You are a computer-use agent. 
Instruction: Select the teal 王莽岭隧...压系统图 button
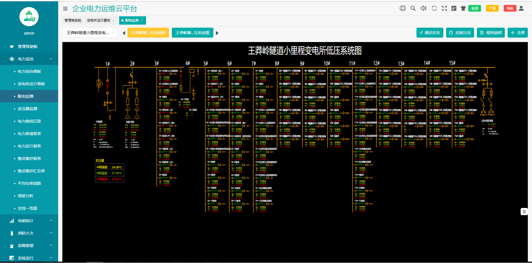tap(193, 33)
